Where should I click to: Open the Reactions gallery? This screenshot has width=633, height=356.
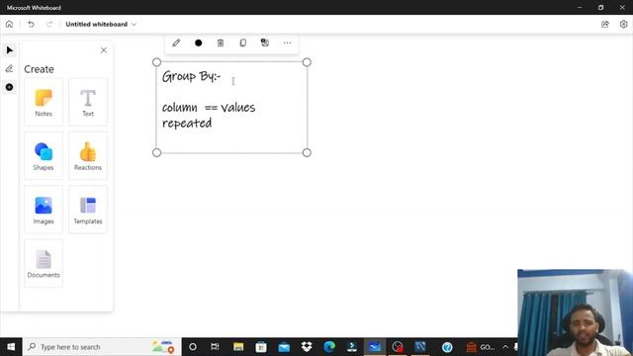click(x=88, y=156)
